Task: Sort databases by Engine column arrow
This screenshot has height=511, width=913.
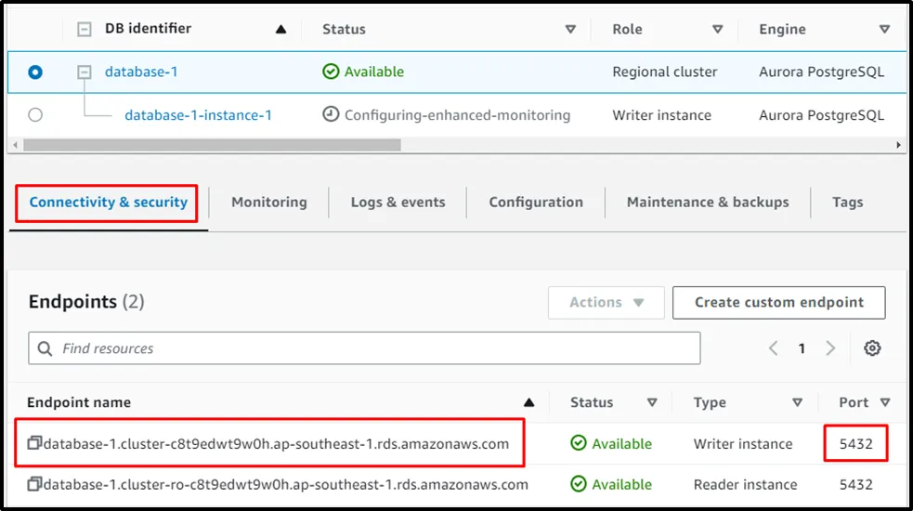Action: [x=884, y=30]
